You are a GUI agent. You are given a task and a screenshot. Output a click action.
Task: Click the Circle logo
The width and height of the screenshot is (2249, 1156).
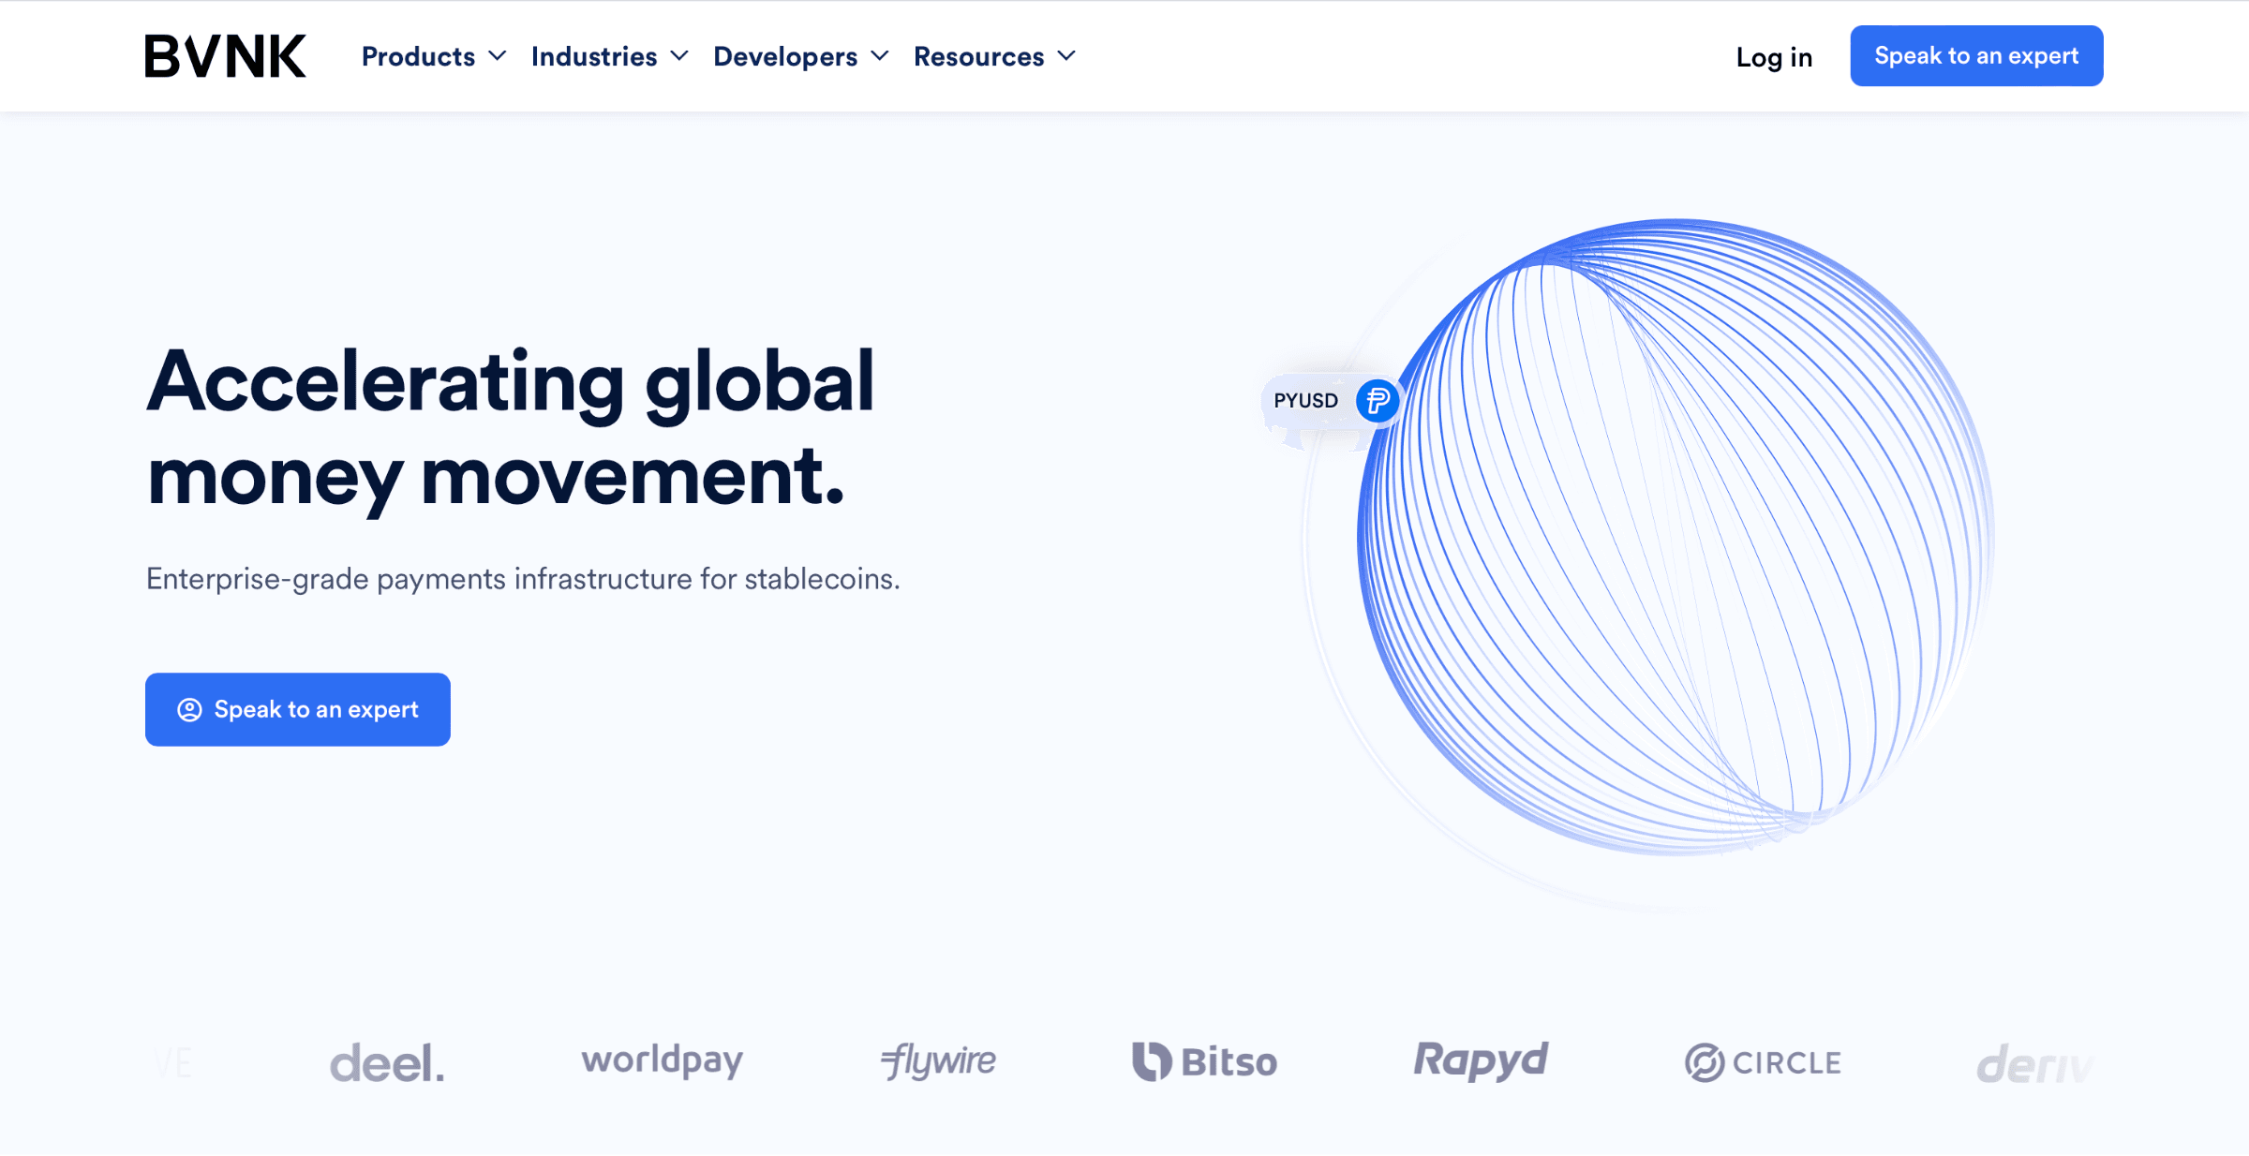pyautogui.click(x=1763, y=1062)
